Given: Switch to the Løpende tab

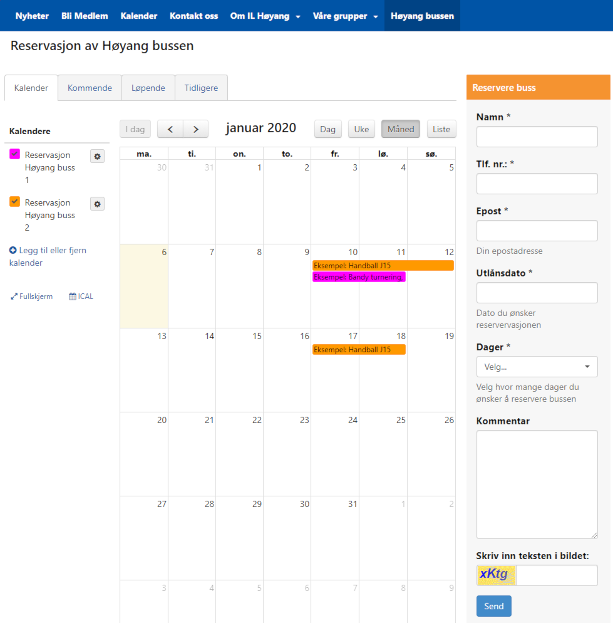Looking at the screenshot, I should pyautogui.click(x=148, y=88).
